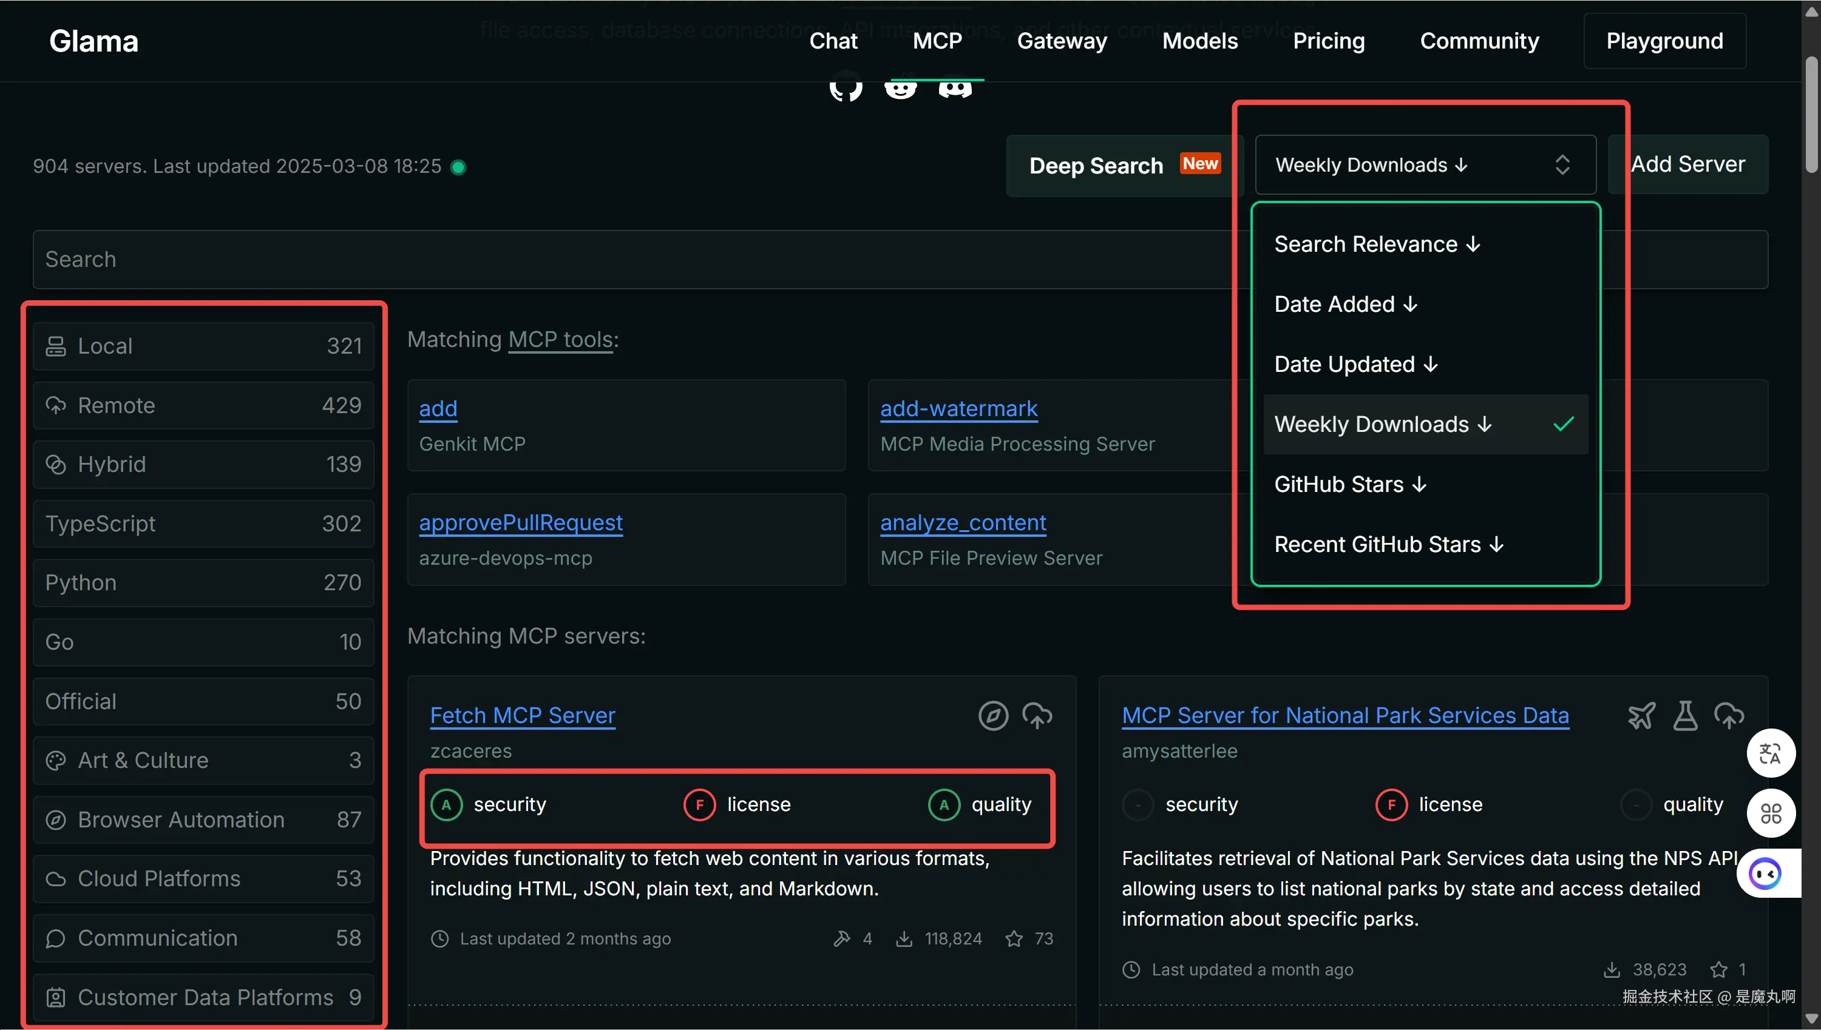This screenshot has height=1030, width=1821.
Task: Click the airplane icon on National Park card
Action: [1641, 716]
